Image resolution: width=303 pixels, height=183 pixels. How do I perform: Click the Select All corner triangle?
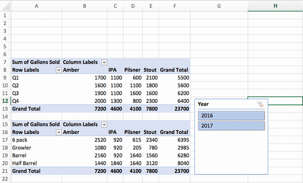(6, 6)
